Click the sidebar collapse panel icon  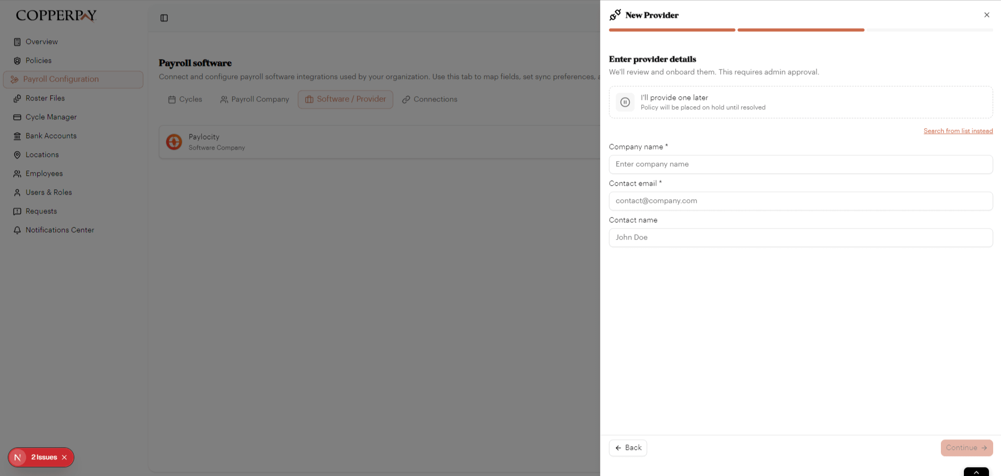click(164, 18)
